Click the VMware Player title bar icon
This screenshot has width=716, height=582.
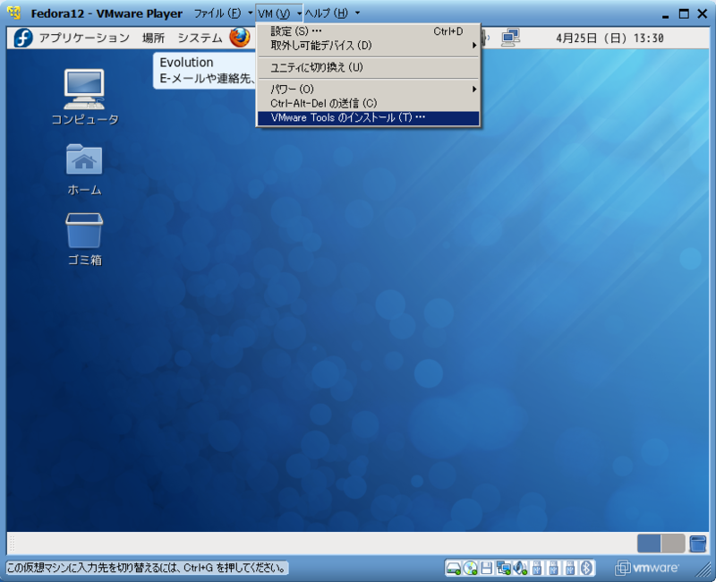pos(14,13)
